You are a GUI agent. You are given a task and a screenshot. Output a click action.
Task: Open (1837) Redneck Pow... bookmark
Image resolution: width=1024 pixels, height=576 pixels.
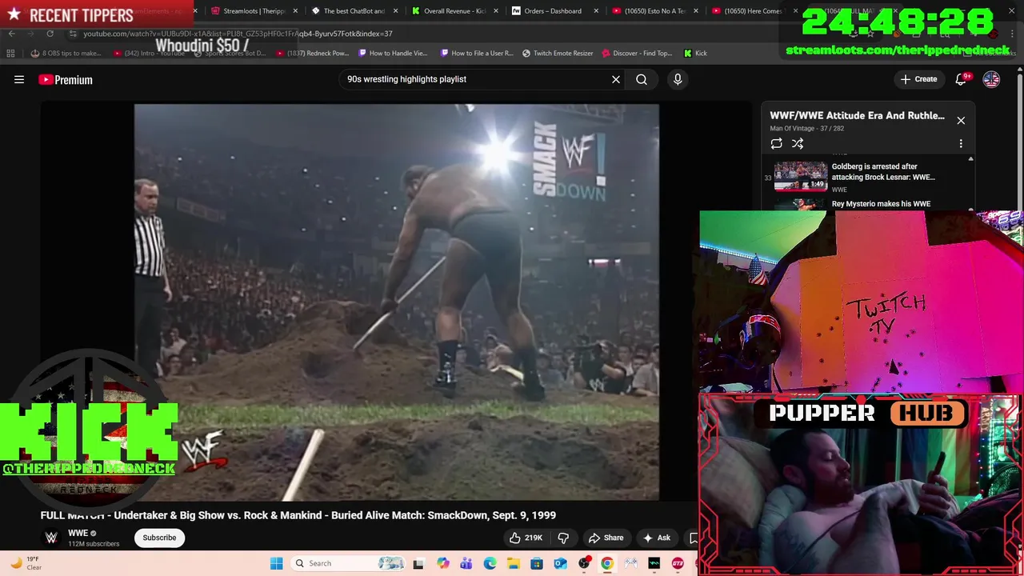point(313,53)
